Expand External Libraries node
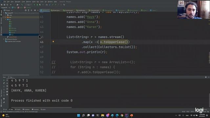The width and height of the screenshot is (210, 118). 4,39
